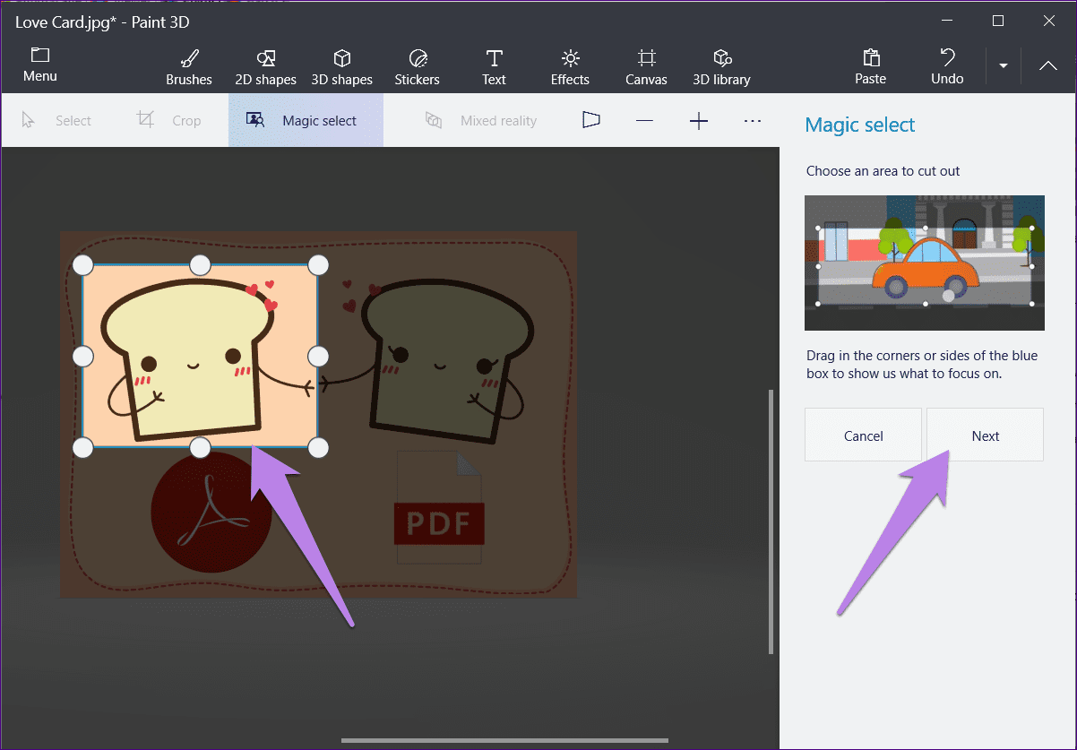Undo the last action
This screenshot has height=750, width=1077.
click(x=947, y=67)
